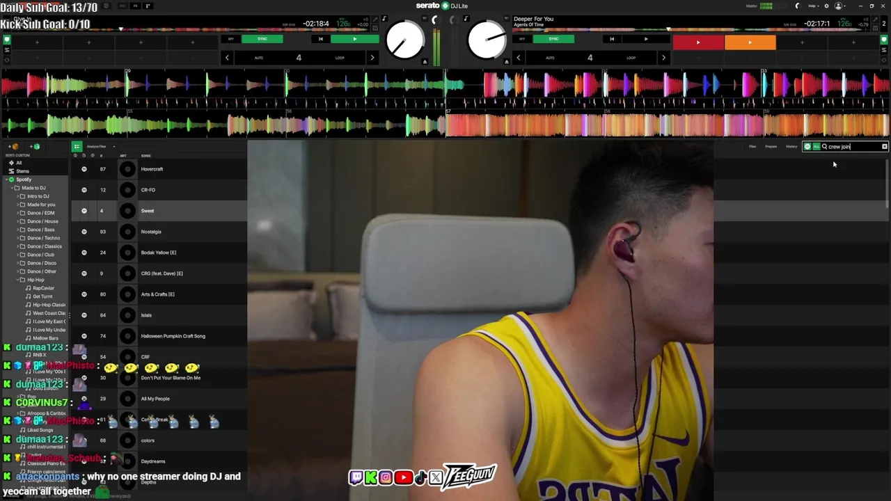
Task: Open the account profile dropdown
Action: [x=840, y=6]
